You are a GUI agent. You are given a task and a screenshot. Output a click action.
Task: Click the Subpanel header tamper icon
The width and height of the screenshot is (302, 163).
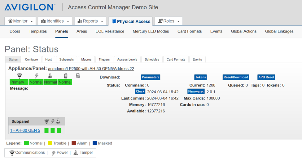(x=58, y=121)
